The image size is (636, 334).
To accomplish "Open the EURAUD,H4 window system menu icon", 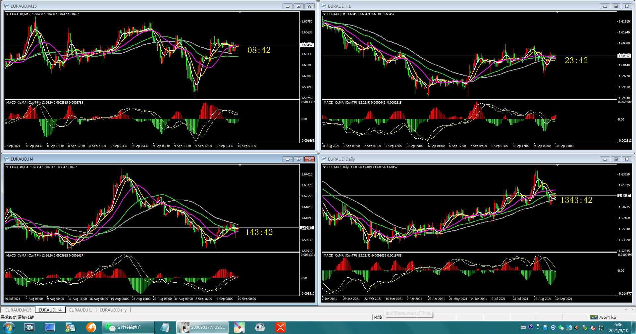I will point(7,159).
